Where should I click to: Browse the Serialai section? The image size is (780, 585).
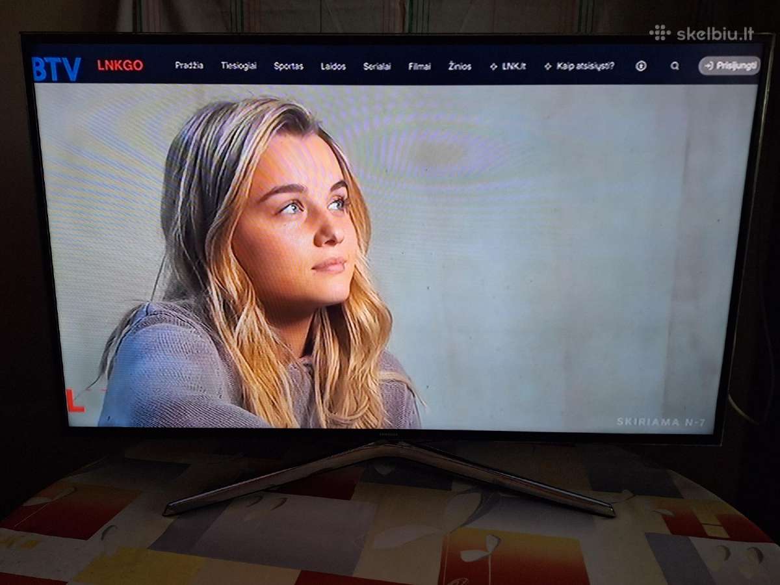(x=377, y=66)
